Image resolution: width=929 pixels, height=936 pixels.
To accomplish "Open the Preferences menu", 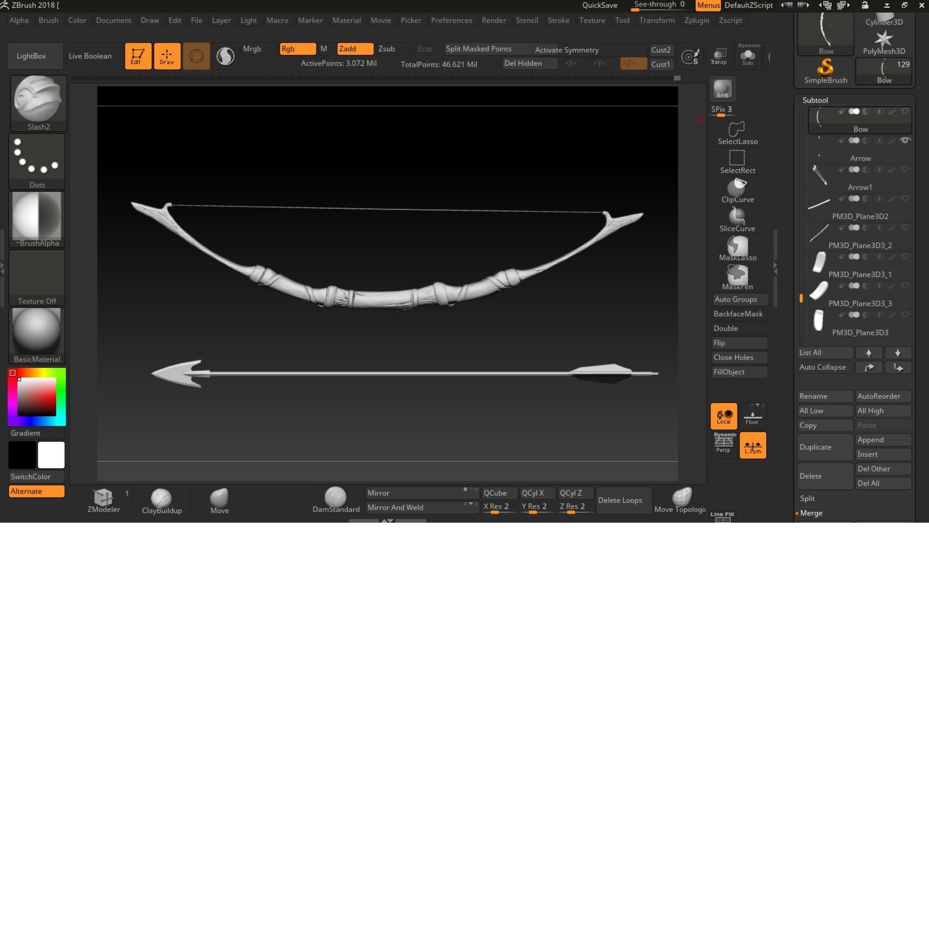I will point(451,20).
